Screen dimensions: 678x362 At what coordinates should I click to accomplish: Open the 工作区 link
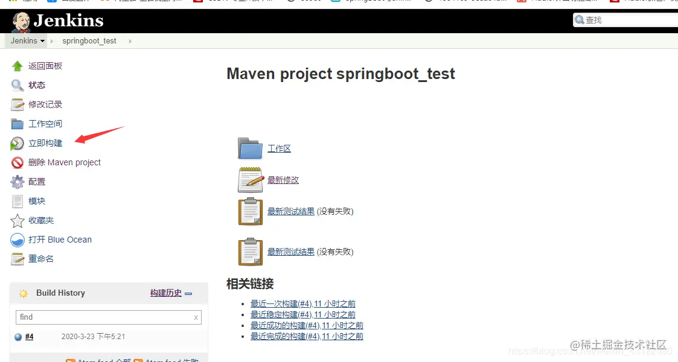279,148
